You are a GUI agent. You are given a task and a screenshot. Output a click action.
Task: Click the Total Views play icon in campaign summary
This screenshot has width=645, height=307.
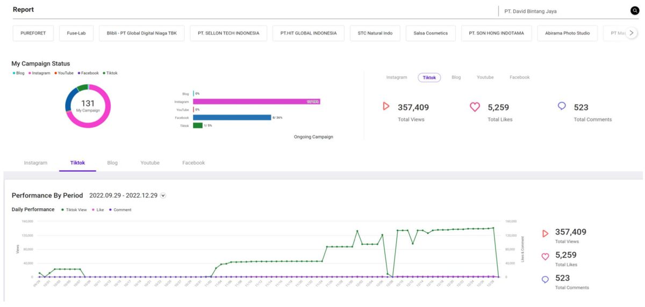click(385, 106)
